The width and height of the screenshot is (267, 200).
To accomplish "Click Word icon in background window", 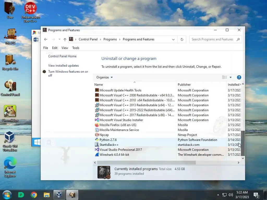I will [x=36, y=40].
